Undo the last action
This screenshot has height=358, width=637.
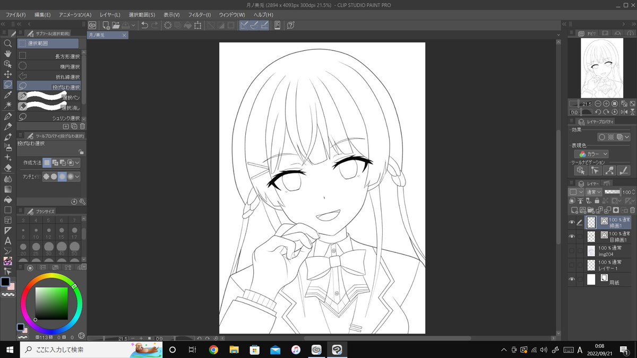[x=144, y=25]
